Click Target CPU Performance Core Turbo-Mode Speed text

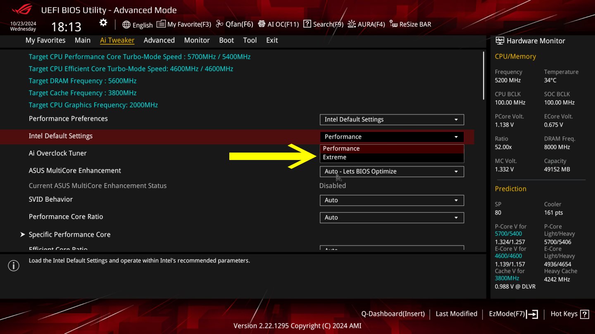[140, 56]
